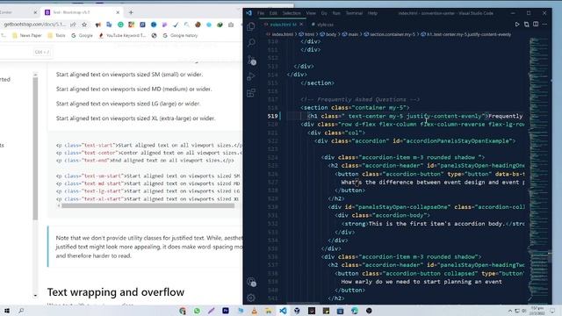Open the Accounts icon in VS Code
The width and height of the screenshot is (562, 316).
point(251,282)
